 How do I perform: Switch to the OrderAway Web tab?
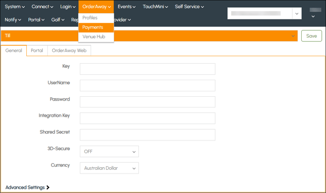coord(69,51)
